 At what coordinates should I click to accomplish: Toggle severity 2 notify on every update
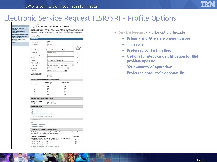tap(48, 89)
